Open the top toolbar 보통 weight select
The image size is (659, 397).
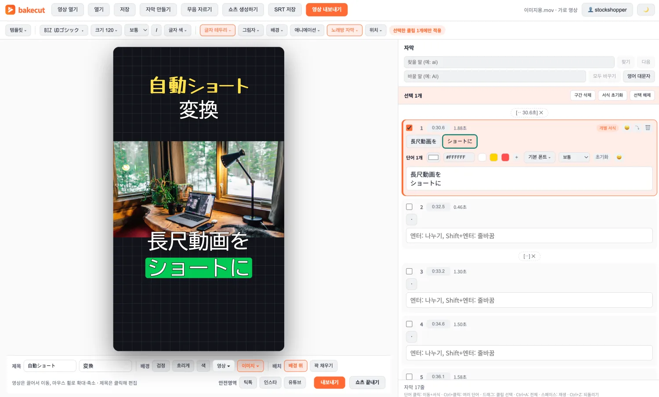[x=137, y=30]
